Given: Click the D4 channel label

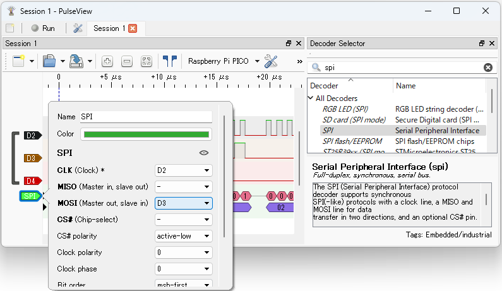Looking at the screenshot, I should (33, 181).
